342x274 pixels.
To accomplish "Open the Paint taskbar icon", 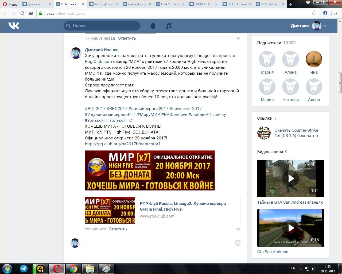I will click(106, 269).
